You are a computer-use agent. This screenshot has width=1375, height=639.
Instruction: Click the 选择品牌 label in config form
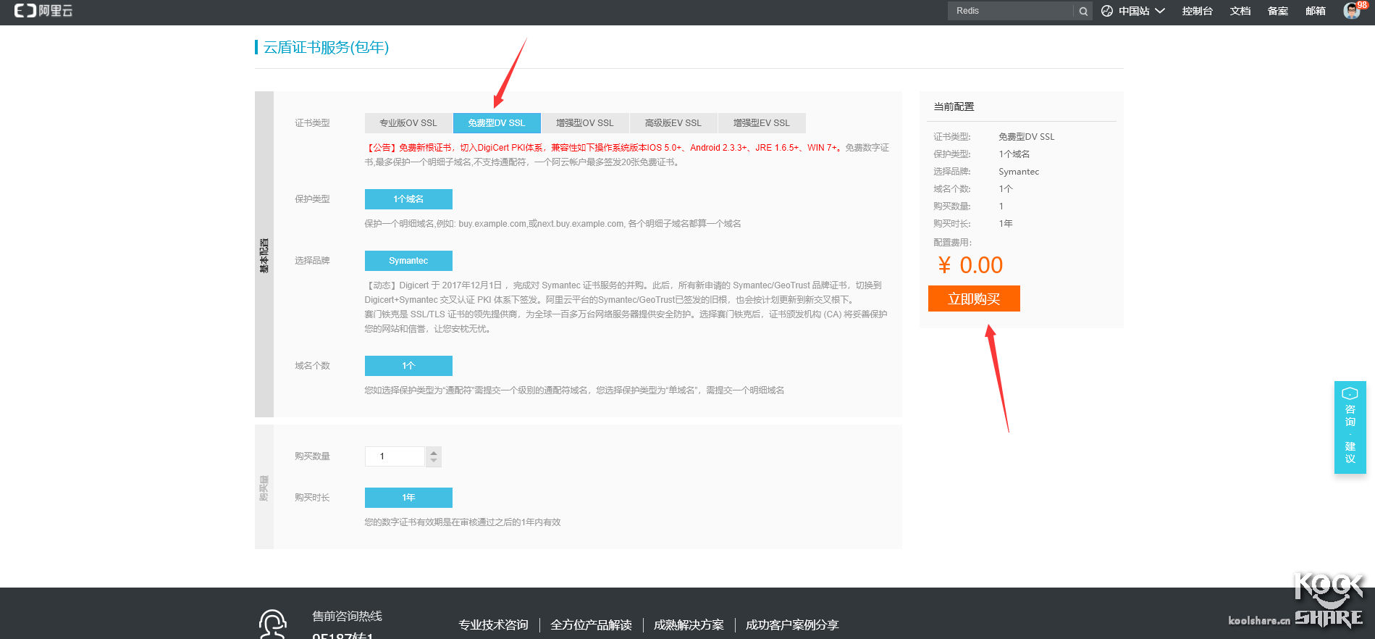[312, 261]
